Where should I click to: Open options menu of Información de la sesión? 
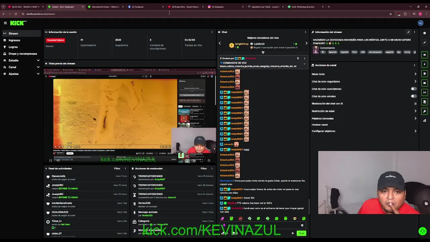tap(212, 32)
